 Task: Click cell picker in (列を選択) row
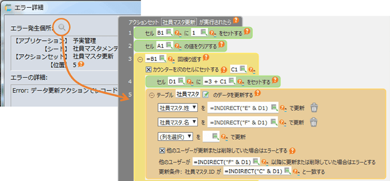pyautogui.click(x=216, y=136)
